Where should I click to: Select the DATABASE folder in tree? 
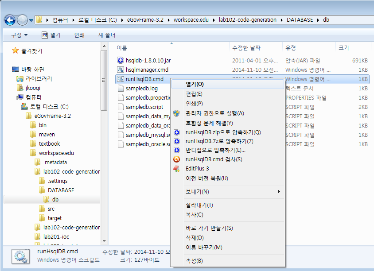point(61,190)
